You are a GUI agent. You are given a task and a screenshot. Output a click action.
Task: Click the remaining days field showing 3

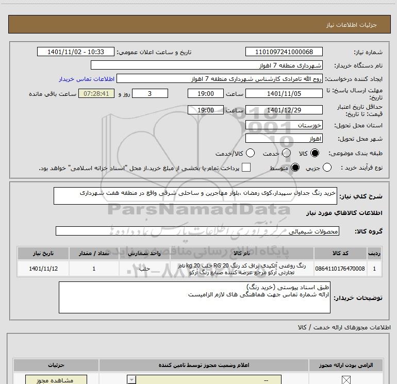tap(150, 94)
